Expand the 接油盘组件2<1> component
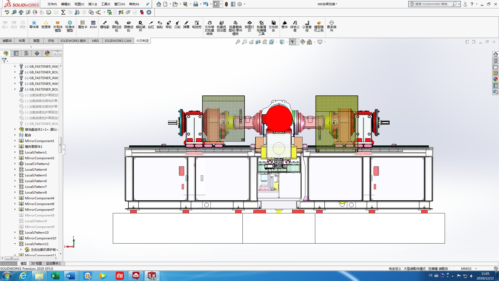 point(15,129)
